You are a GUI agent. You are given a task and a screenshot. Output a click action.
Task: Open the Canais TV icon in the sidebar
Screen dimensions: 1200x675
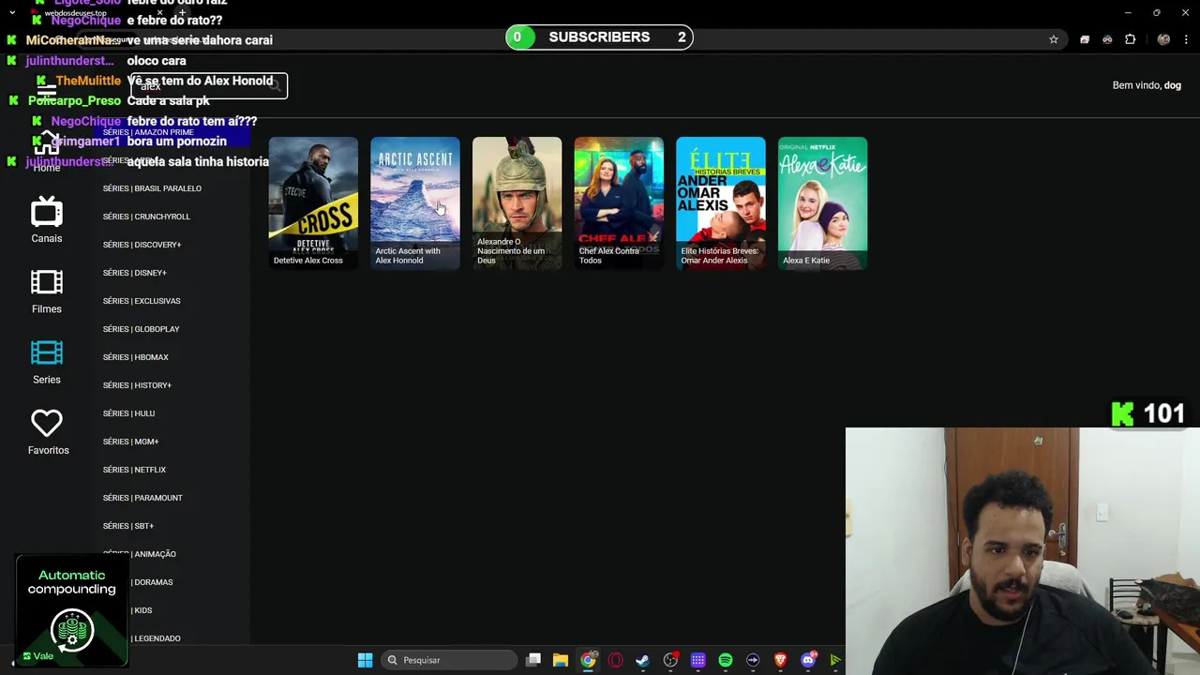click(47, 213)
